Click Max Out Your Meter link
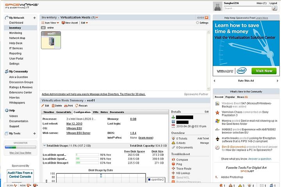The image size is (281, 187). [20, 153]
